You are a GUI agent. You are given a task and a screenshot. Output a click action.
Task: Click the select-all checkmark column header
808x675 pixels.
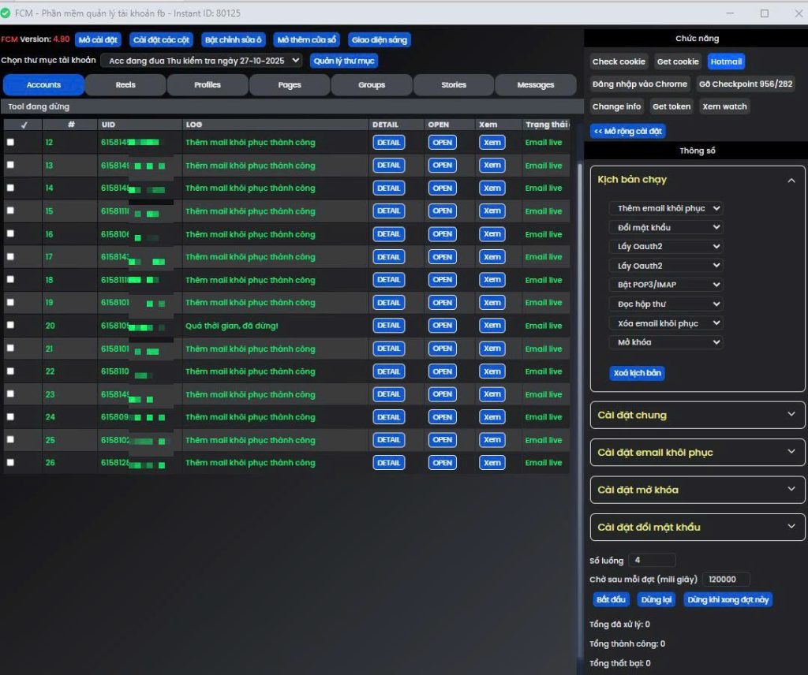(x=23, y=125)
